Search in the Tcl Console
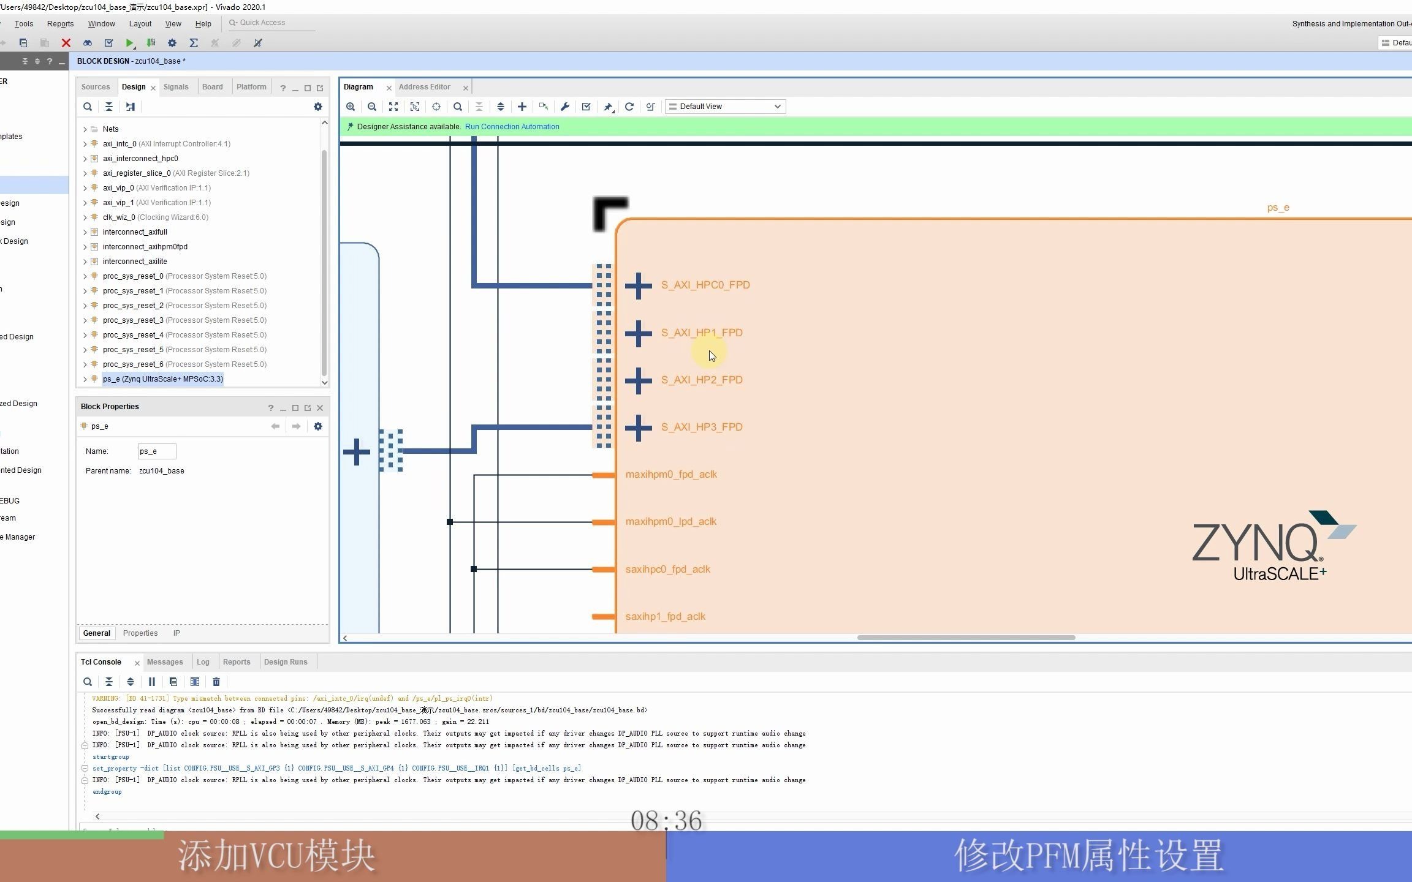Image resolution: width=1412 pixels, height=882 pixels. [88, 682]
